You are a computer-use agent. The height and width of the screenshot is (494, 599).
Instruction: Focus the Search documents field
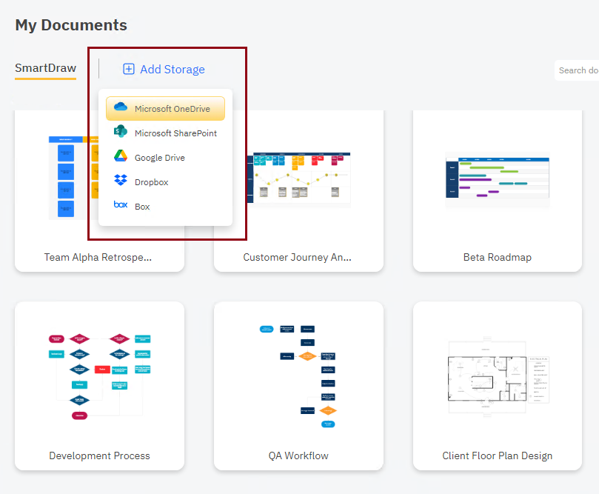click(578, 70)
